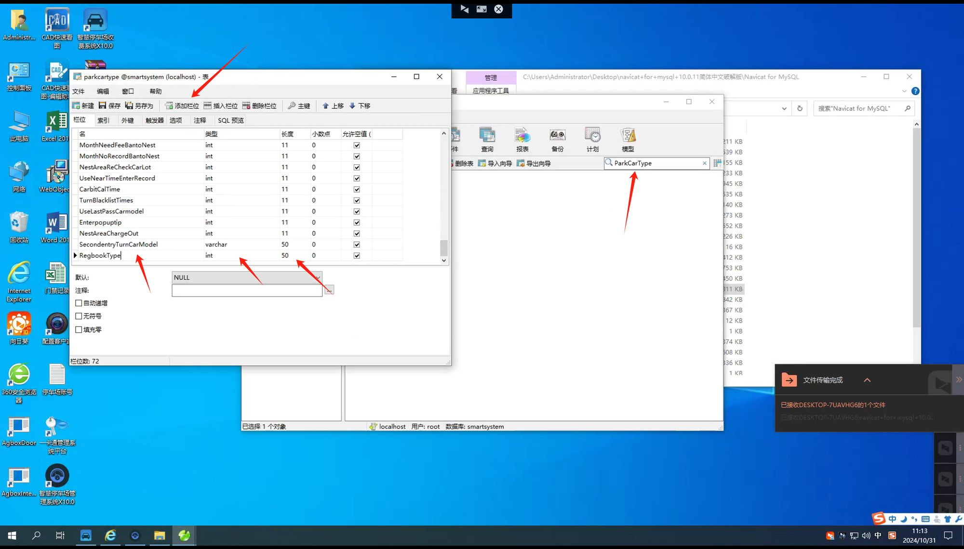
Task: Toggle allow-null checkbox for SecondentryTurnCarModel
Action: pyautogui.click(x=357, y=245)
